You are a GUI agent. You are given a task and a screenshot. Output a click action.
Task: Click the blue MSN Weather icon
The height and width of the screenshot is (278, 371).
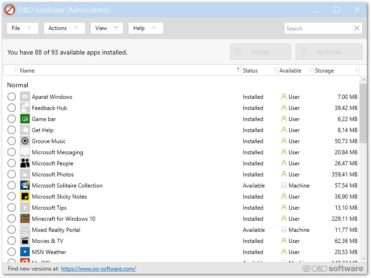(x=25, y=252)
